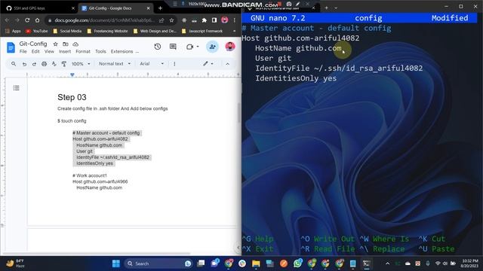Open a new Chrome tab

tap(160, 8)
